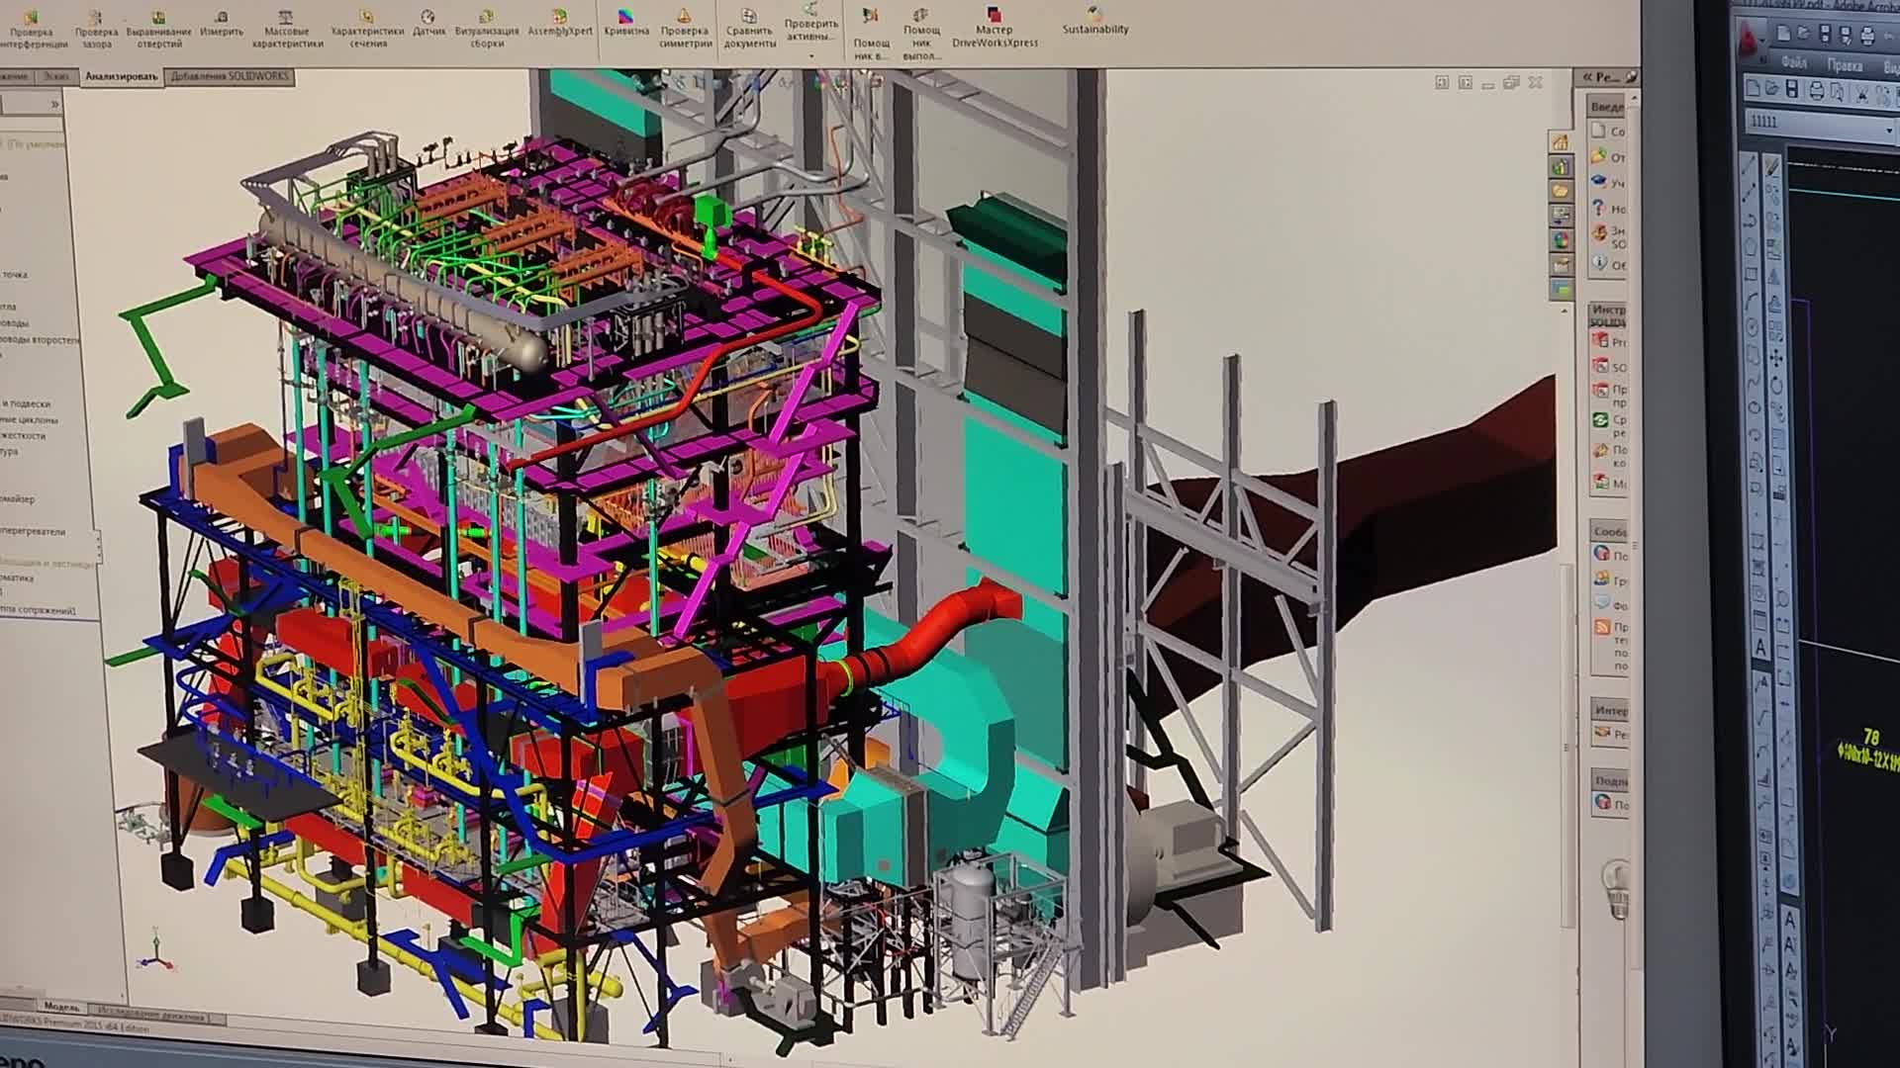Click Проверить активный документ tool

tap(810, 24)
